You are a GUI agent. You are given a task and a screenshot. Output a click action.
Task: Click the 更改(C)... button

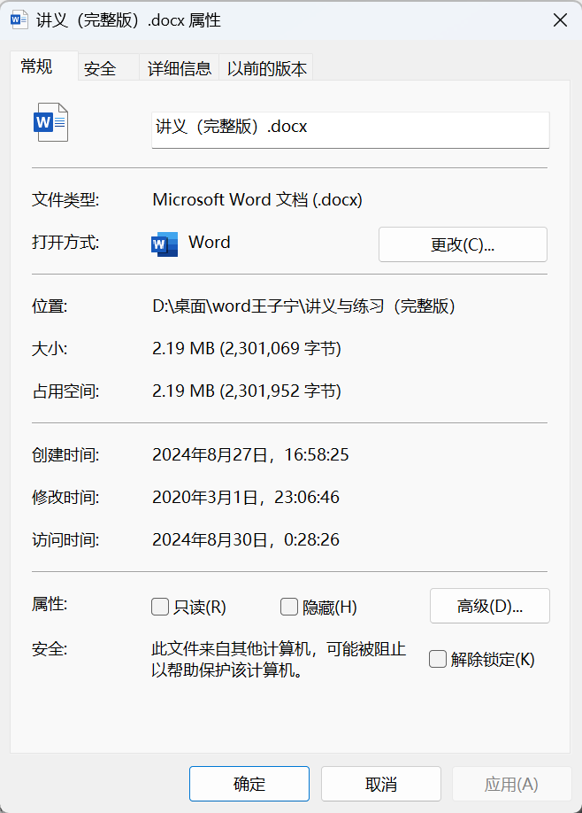click(463, 244)
